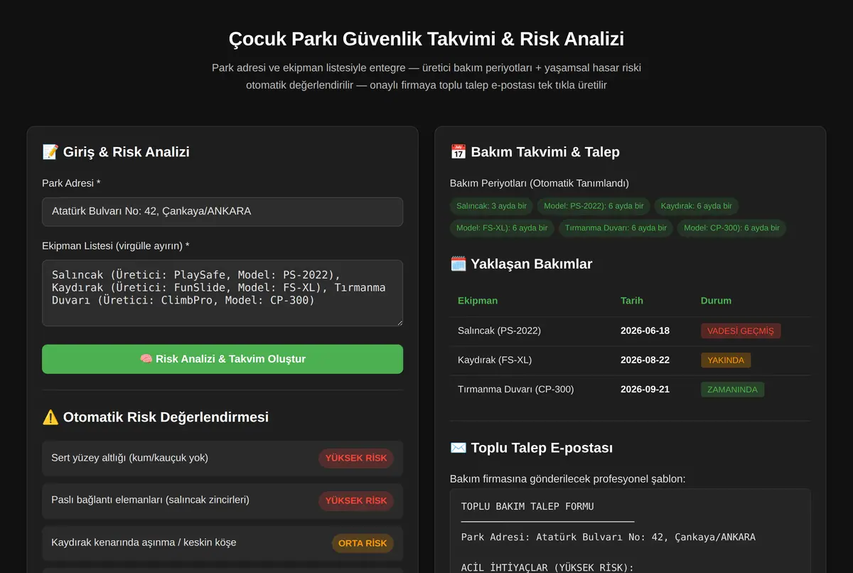853x573 pixels.
Task: Click the warning icon beside Otomatik Risk Değerlendirmesi
Action: pos(50,417)
